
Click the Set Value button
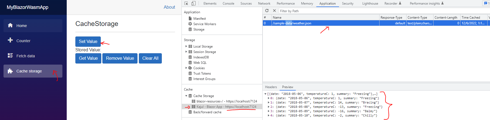[x=88, y=42]
